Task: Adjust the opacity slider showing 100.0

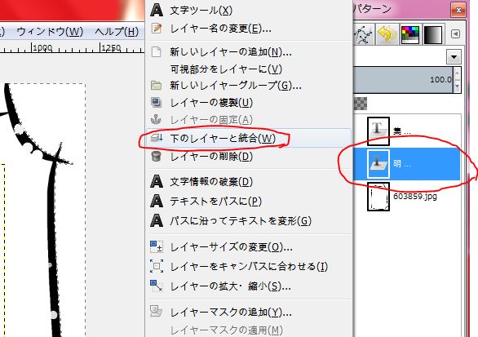Action: click(x=403, y=80)
